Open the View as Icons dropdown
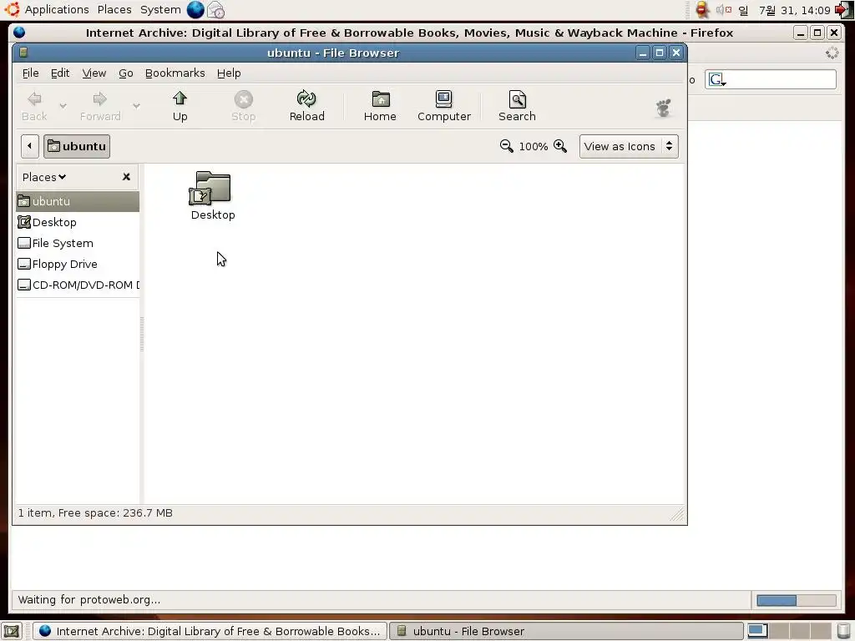This screenshot has width=855, height=641. (x=629, y=147)
